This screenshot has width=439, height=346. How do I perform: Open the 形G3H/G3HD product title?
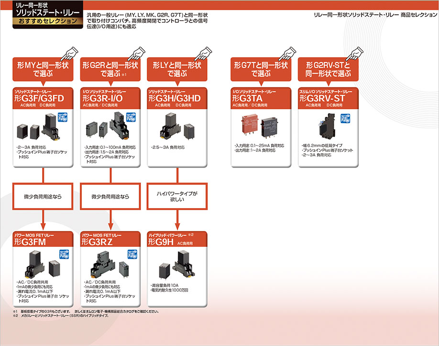click(x=175, y=98)
